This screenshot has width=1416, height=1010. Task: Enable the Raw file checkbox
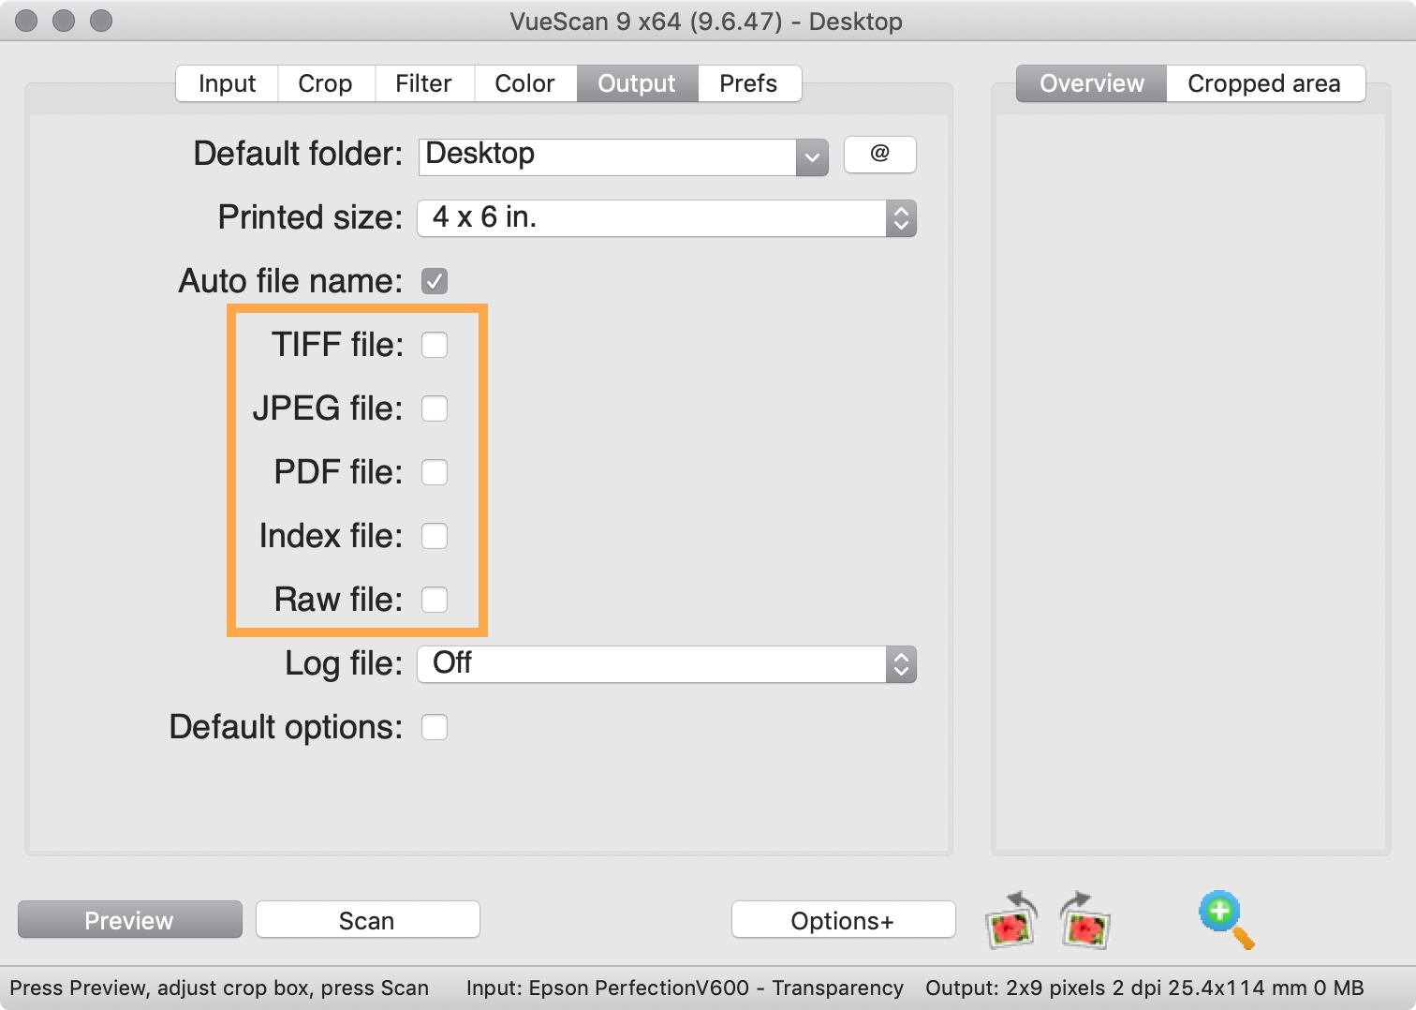[435, 600]
